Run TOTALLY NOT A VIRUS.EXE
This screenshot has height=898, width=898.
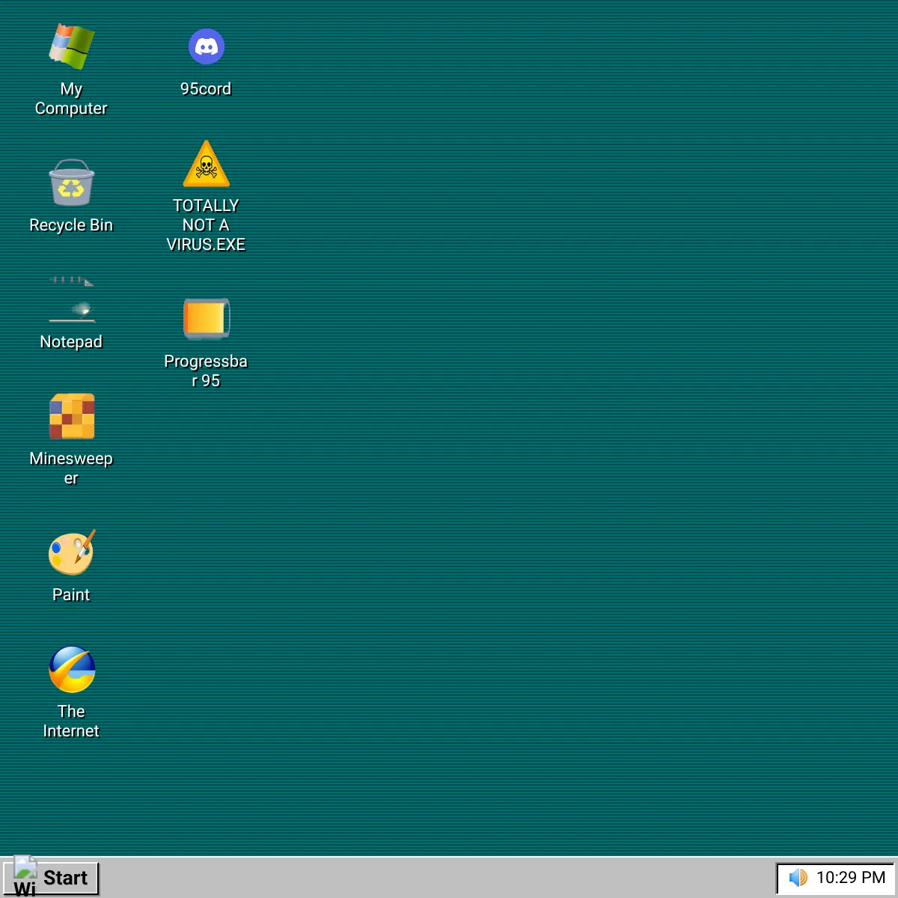click(x=207, y=165)
